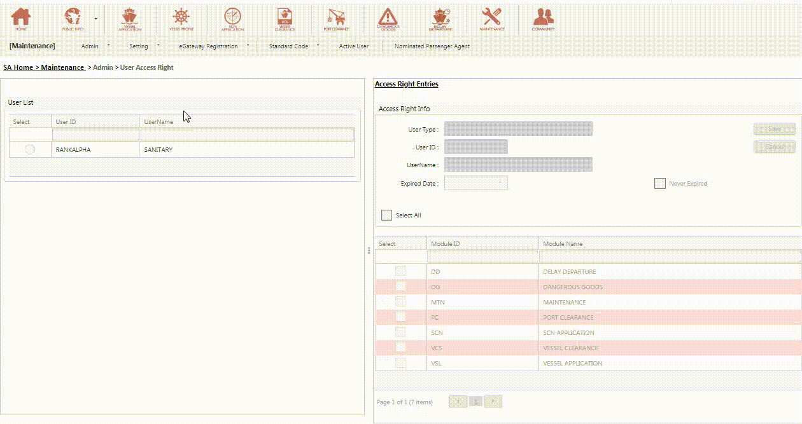Click the Save button

774,129
